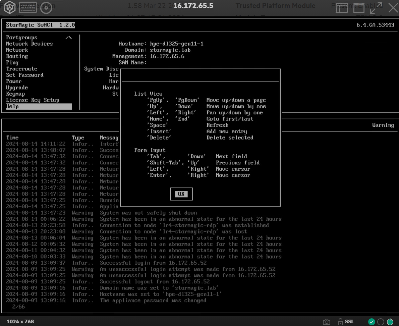
Task: Click 'Form Input' heading in help dialog
Action: click(150, 150)
